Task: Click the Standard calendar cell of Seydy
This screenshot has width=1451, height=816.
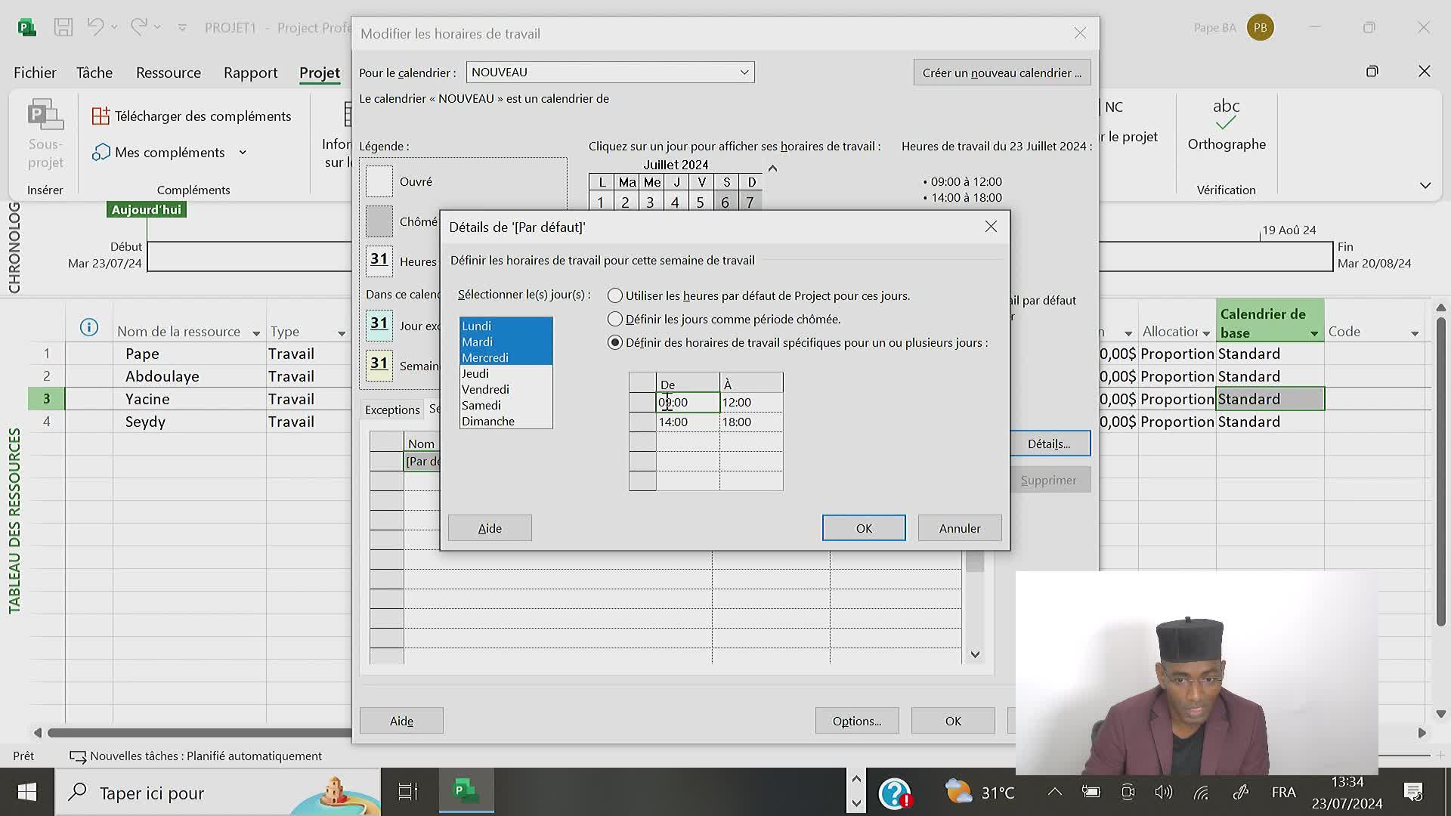Action: tap(1270, 422)
